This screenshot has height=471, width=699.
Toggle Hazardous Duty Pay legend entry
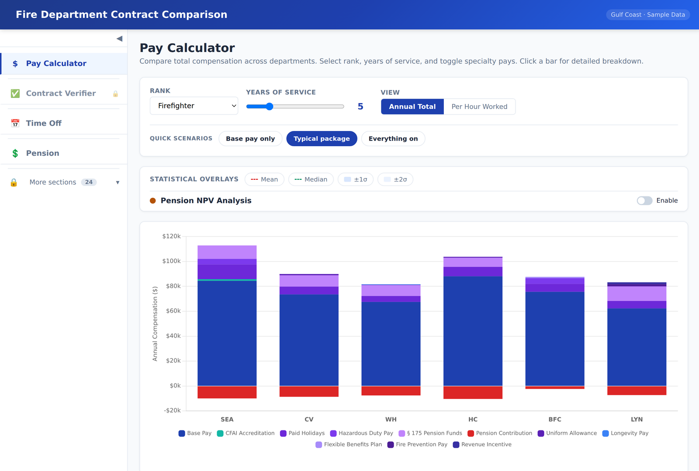362,433
